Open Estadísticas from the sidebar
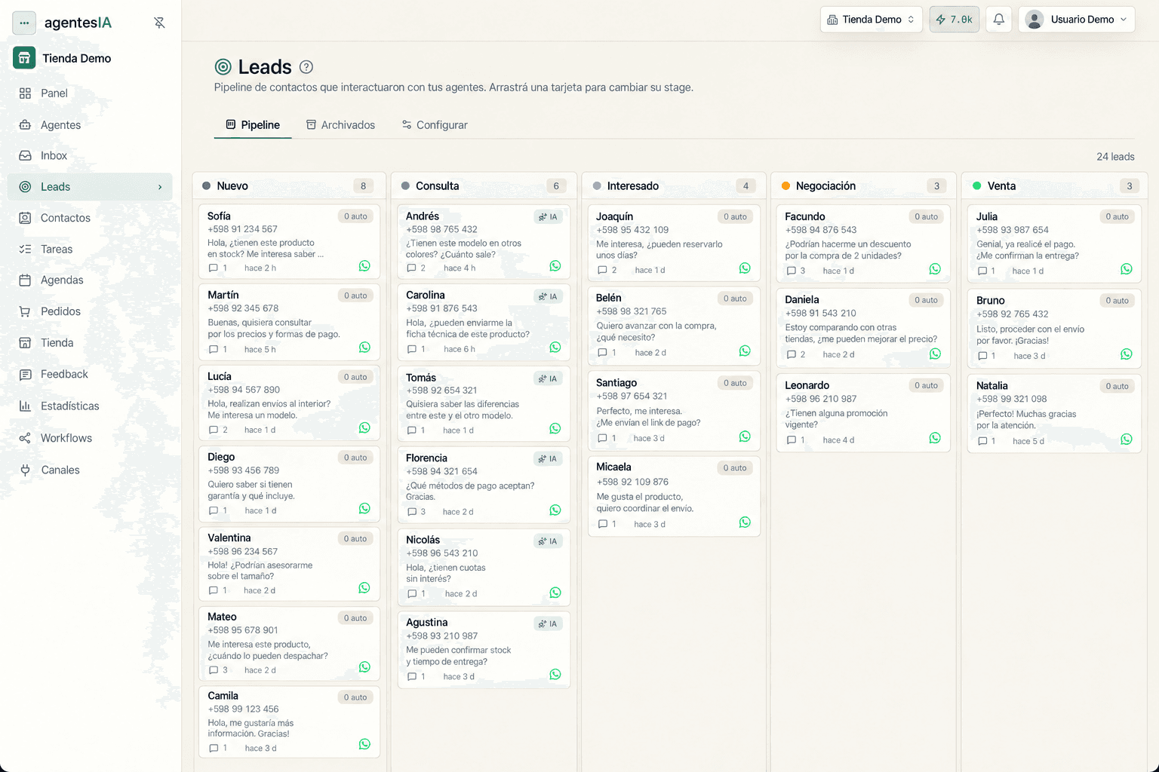The height and width of the screenshot is (772, 1159). click(x=90, y=406)
